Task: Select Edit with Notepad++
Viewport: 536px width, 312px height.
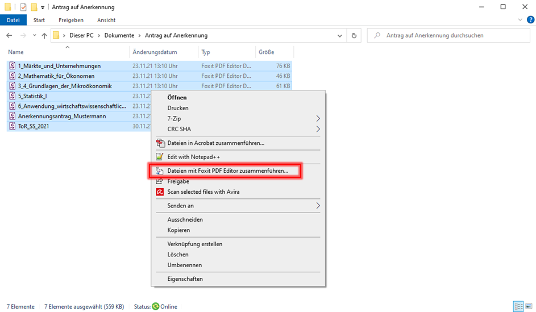Action: (193, 157)
